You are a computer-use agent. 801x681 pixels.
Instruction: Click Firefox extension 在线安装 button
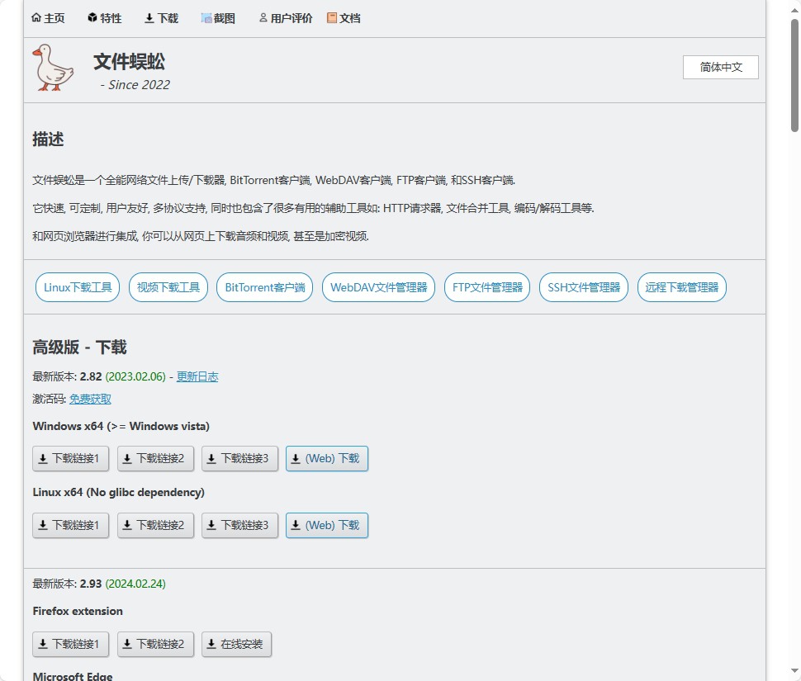pyautogui.click(x=236, y=644)
